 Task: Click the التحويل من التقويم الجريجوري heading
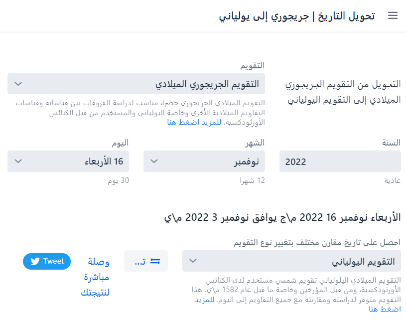click(343, 84)
